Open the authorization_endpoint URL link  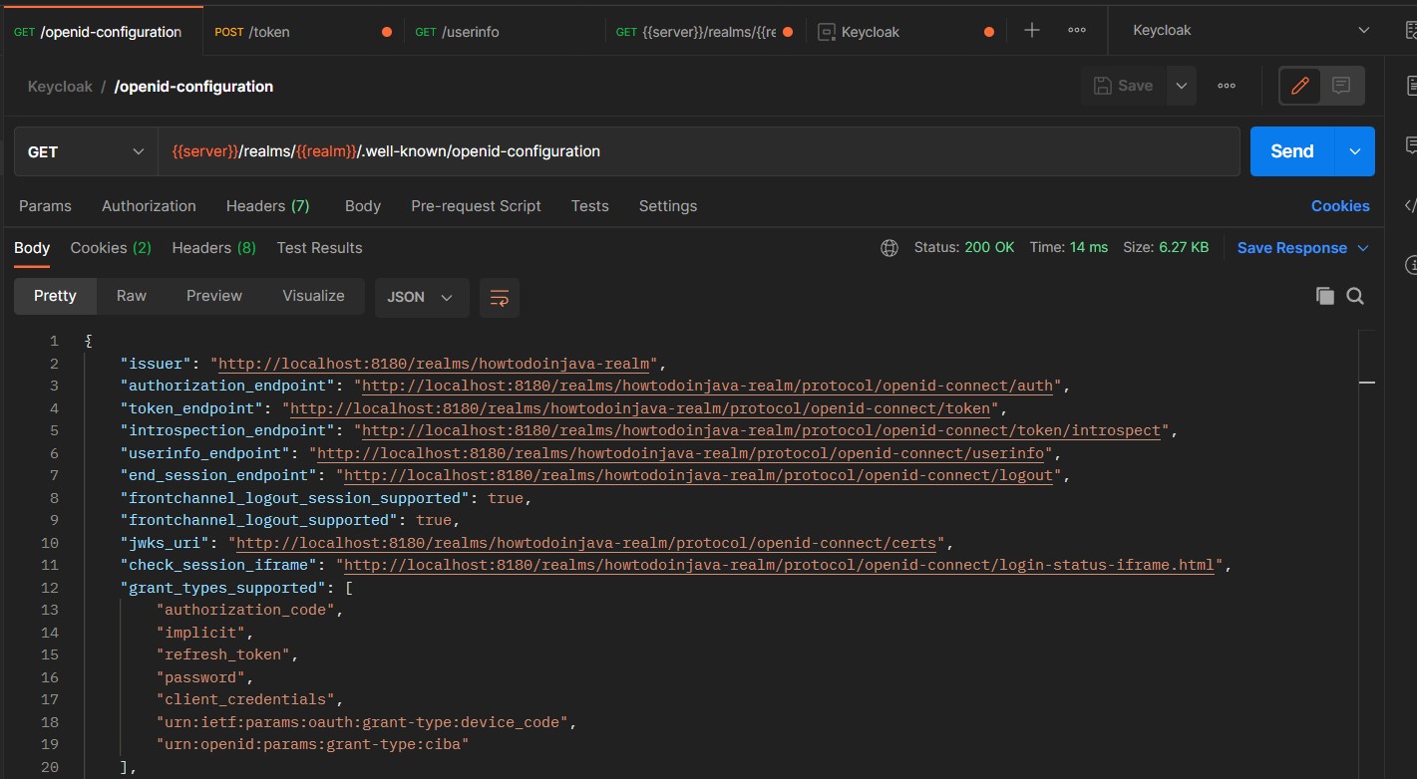tap(708, 386)
